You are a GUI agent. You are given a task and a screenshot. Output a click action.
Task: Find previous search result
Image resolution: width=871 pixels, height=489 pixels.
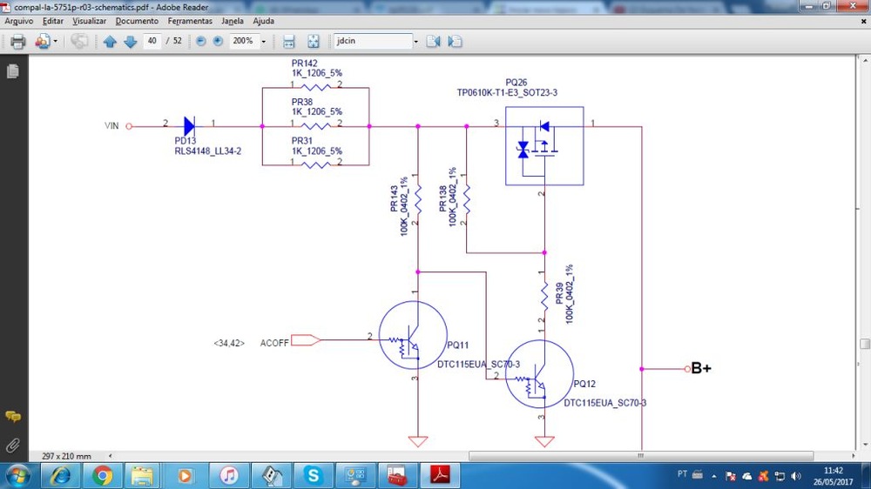click(x=433, y=41)
